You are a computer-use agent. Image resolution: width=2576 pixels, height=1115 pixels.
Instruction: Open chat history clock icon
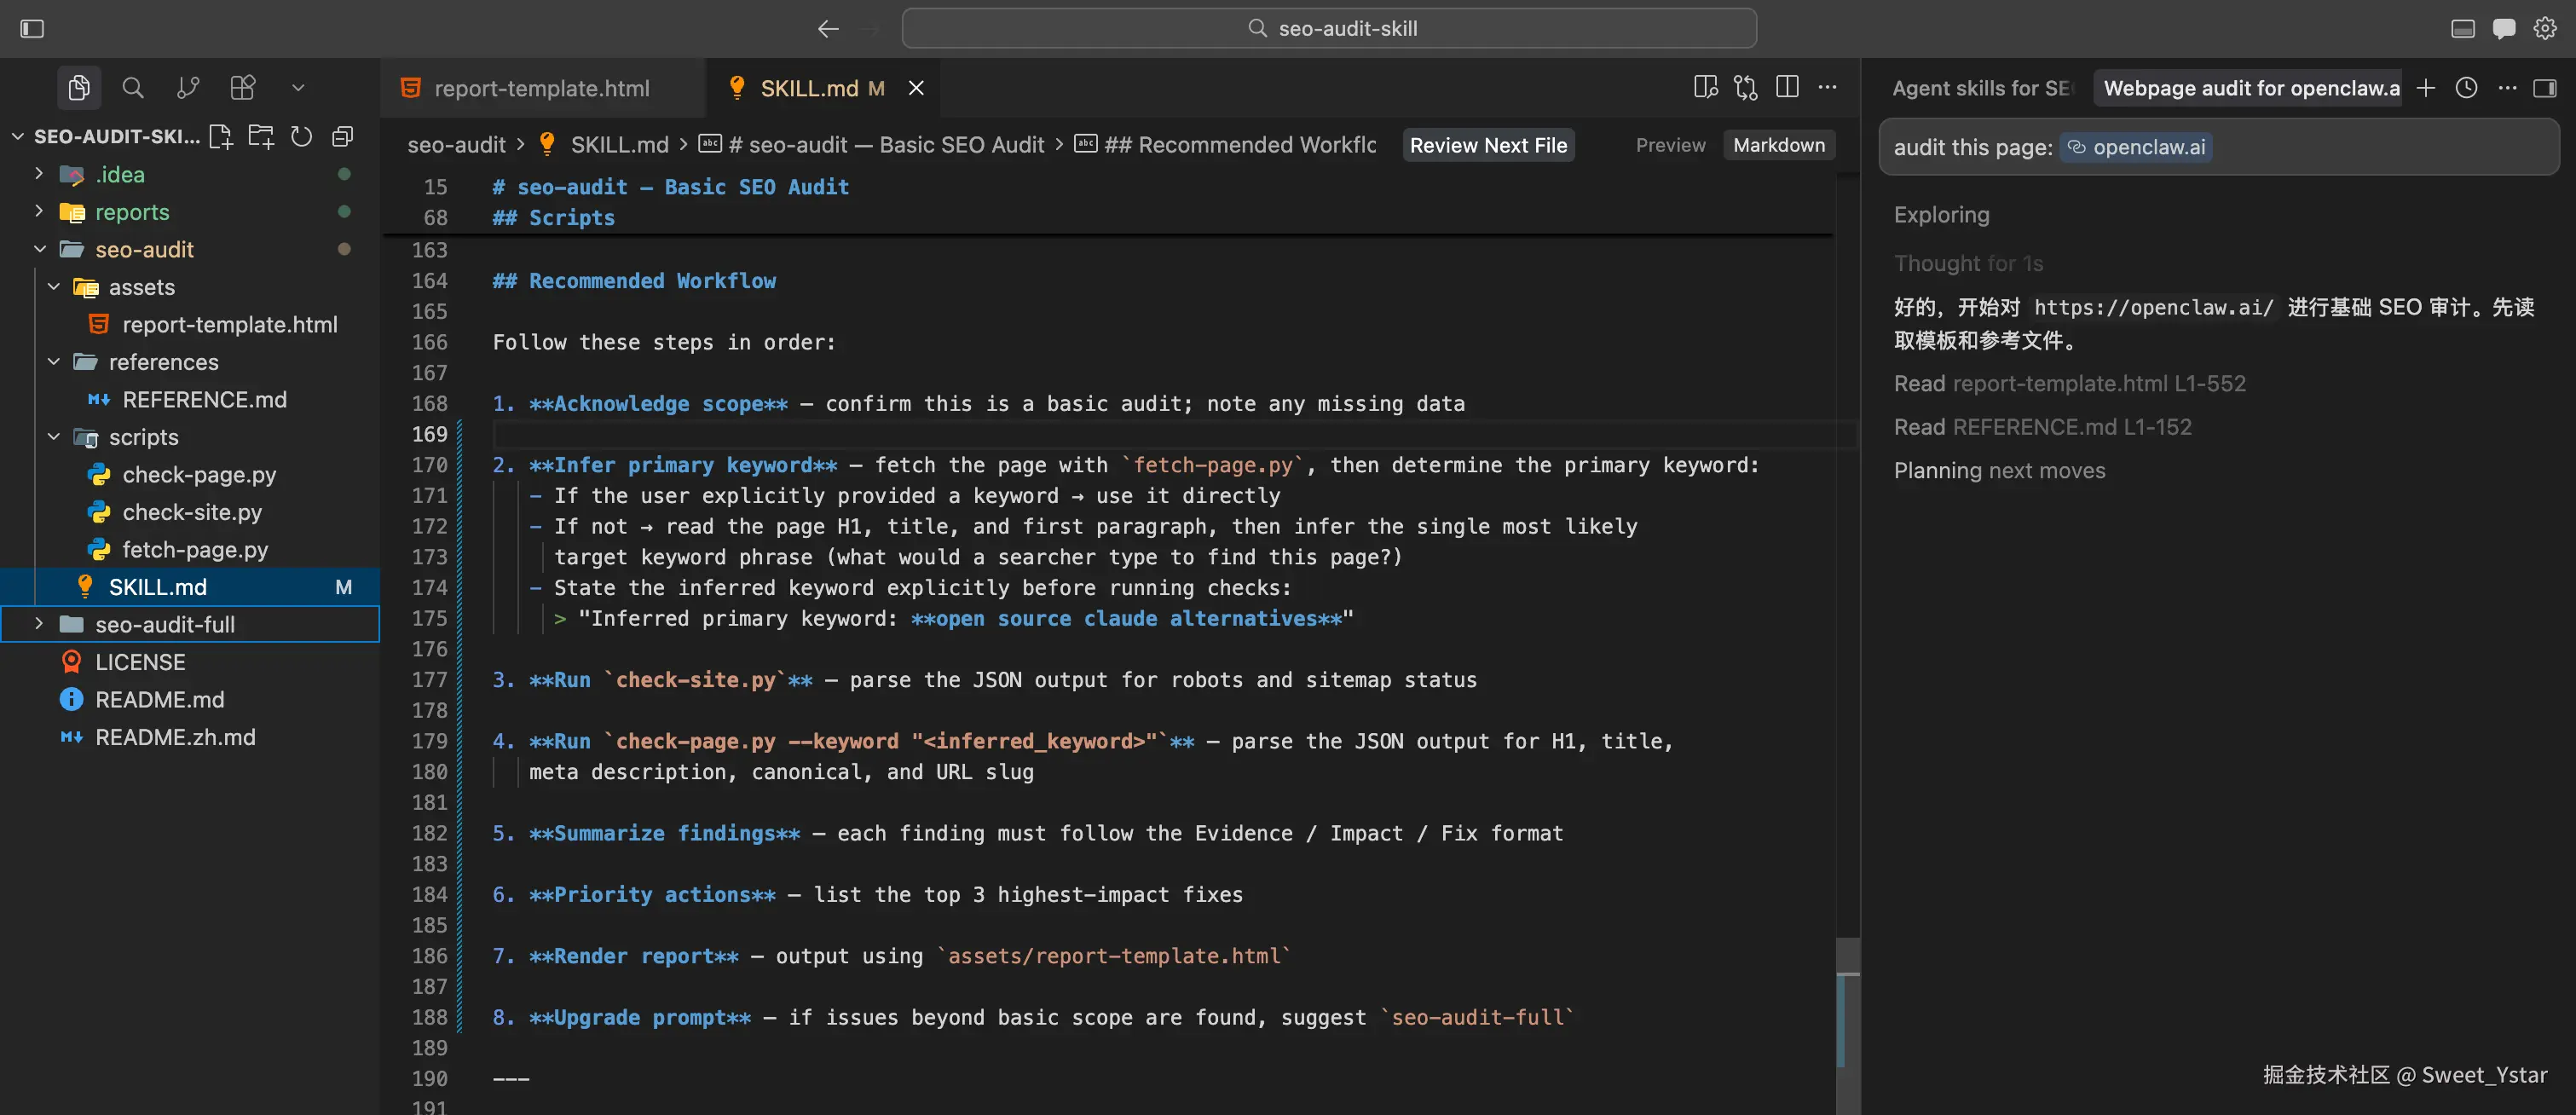click(2466, 88)
